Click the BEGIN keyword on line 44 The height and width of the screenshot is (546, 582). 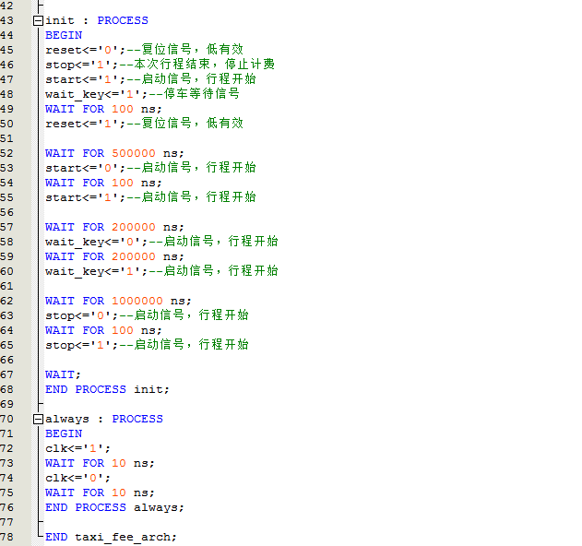64,35
